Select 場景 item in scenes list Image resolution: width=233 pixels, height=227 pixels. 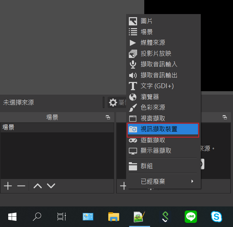coord(8,128)
